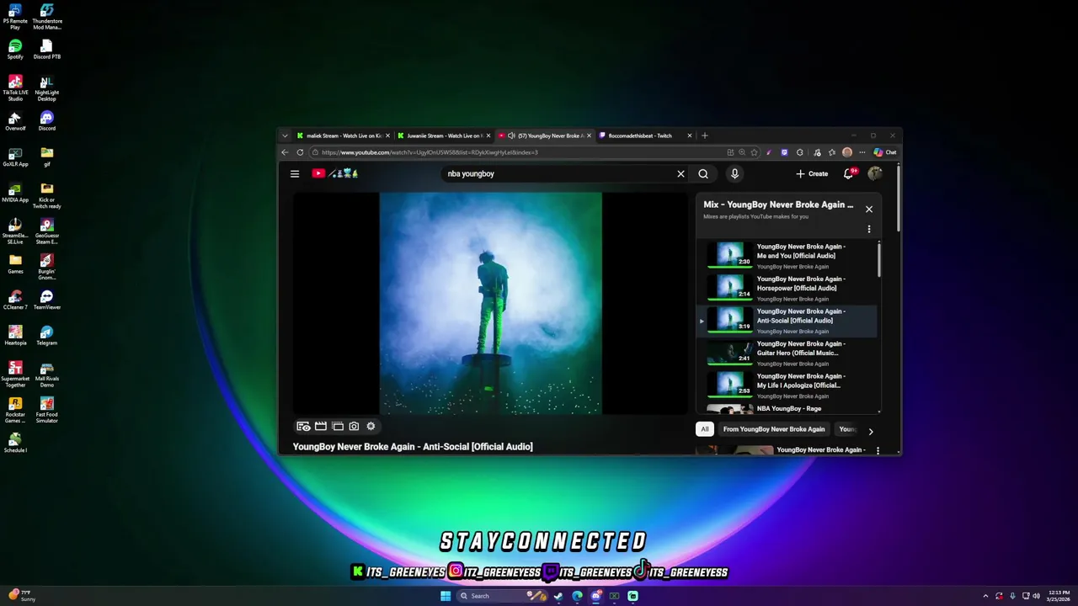Click the video player artwork
Image resolution: width=1078 pixels, height=606 pixels.
click(491, 303)
